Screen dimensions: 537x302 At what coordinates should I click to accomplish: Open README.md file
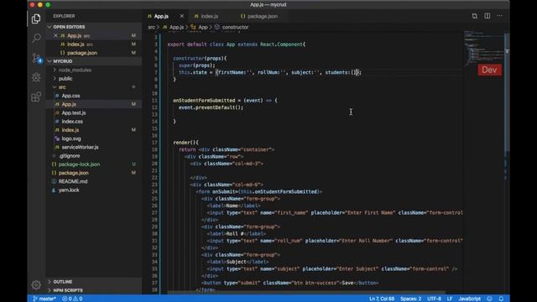[x=73, y=181]
